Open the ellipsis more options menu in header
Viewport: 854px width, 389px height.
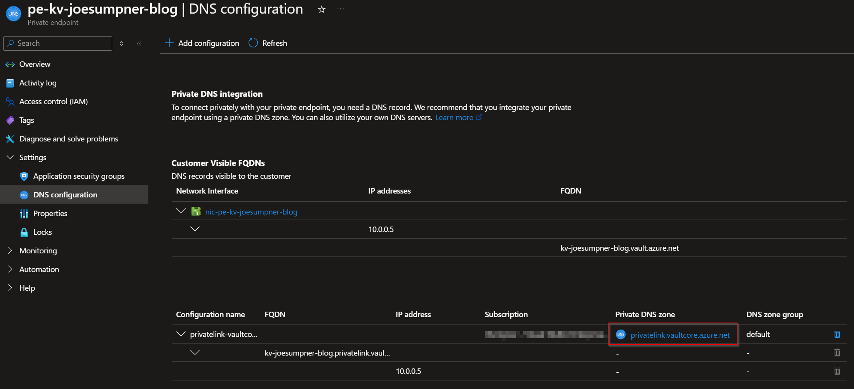(x=341, y=9)
